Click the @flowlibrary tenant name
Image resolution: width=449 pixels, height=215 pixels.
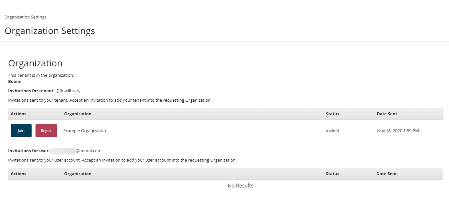click(x=68, y=91)
